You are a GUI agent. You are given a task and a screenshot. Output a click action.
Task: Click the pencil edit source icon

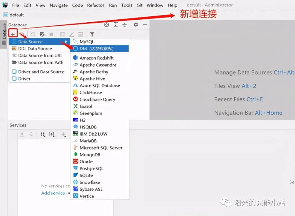click(x=72, y=34)
